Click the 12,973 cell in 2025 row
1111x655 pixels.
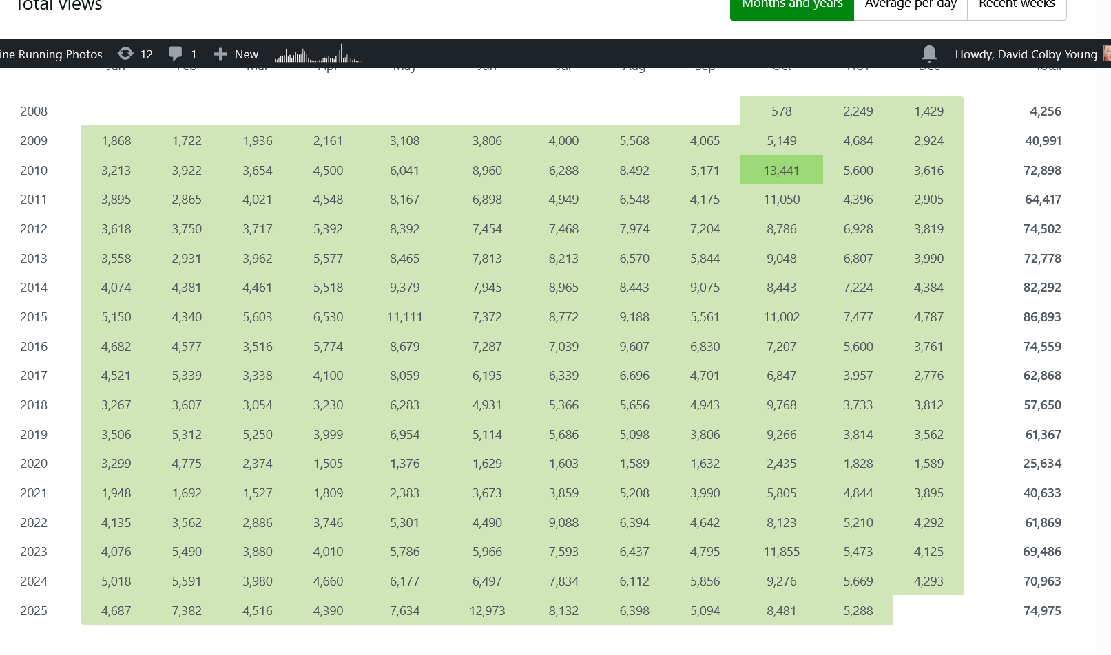pos(487,611)
